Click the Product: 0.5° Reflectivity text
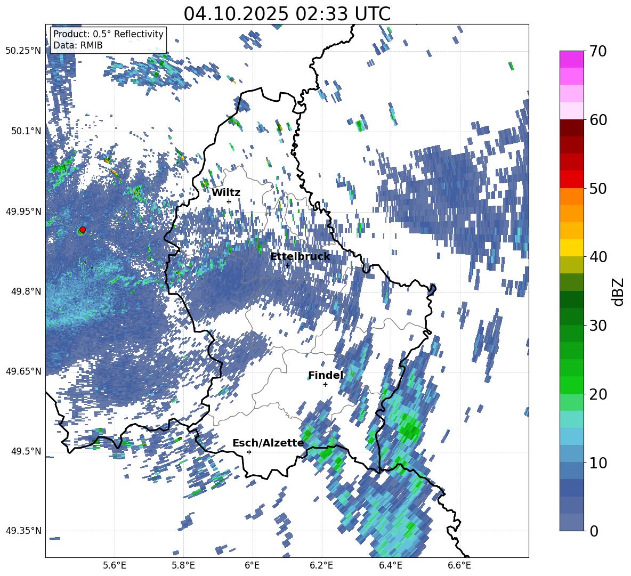Screen dimensions: 631x576 (x=108, y=34)
